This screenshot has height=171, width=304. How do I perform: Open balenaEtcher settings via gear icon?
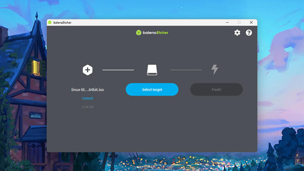pos(237,32)
